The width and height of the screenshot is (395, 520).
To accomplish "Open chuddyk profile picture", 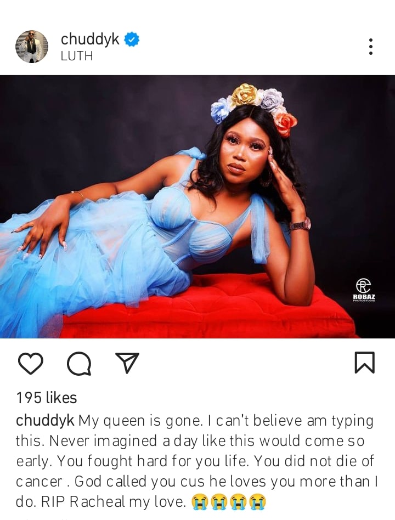I will pyautogui.click(x=32, y=47).
